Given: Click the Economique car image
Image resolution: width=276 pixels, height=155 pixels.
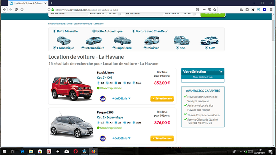Looking at the screenshot, I should click(64, 40).
